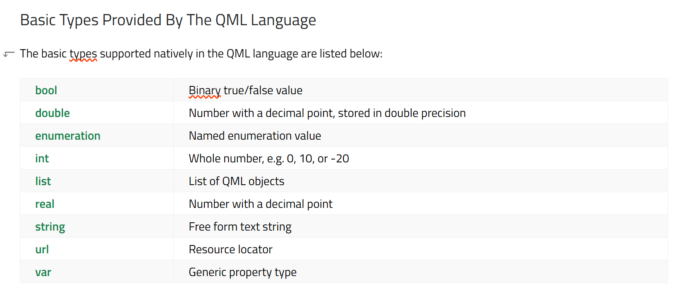The height and width of the screenshot is (307, 697).
Task: Follow the list type link
Action: click(x=43, y=181)
